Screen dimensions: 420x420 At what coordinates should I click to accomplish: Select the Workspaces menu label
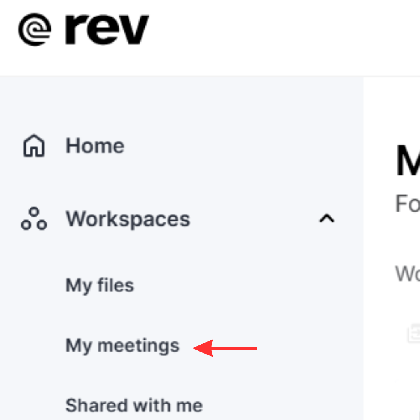[128, 219]
